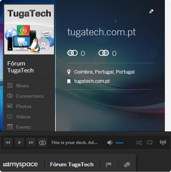Go to Videos section

tap(29, 116)
